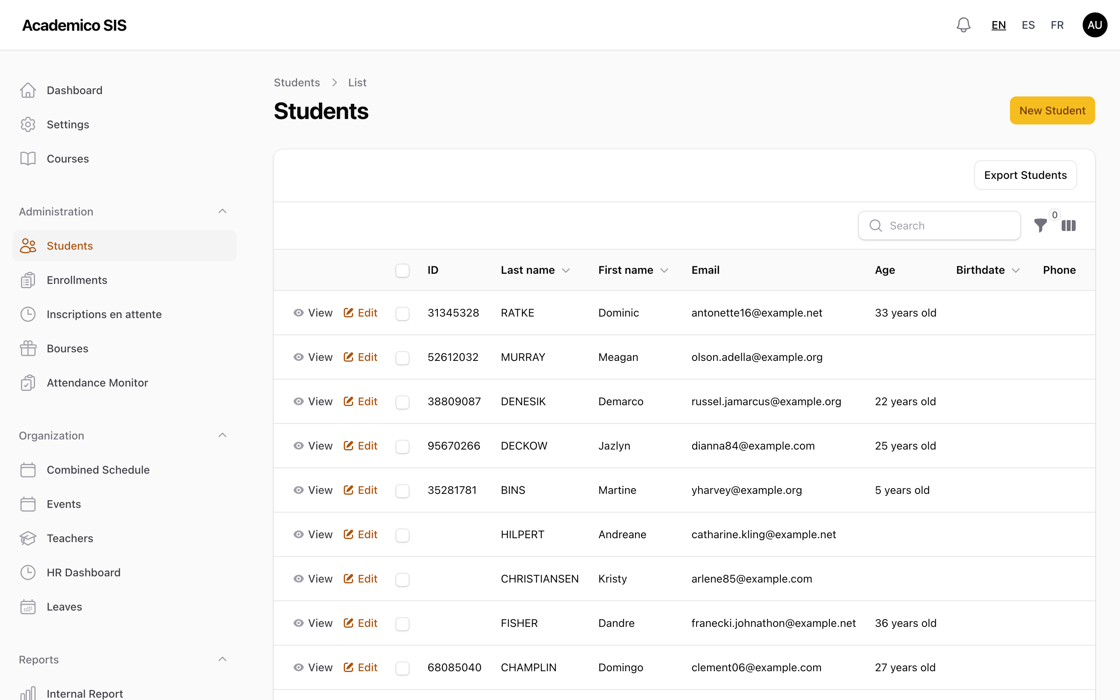Screen dimensions: 1120x700
Task: Sort by the Last name column
Action: point(535,270)
